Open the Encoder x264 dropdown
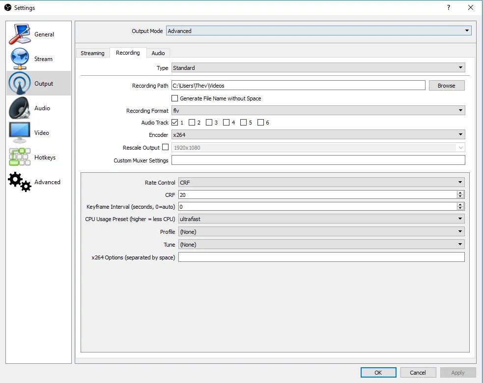 point(318,134)
